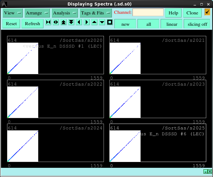Click the green X icon in status bar
Screen dimensions: 213x177
(210, 171)
